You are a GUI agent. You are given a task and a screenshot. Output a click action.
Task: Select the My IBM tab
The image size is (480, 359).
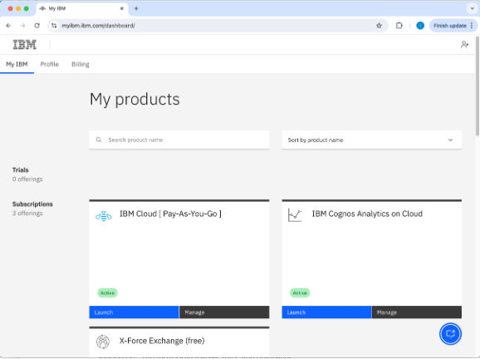click(x=17, y=64)
